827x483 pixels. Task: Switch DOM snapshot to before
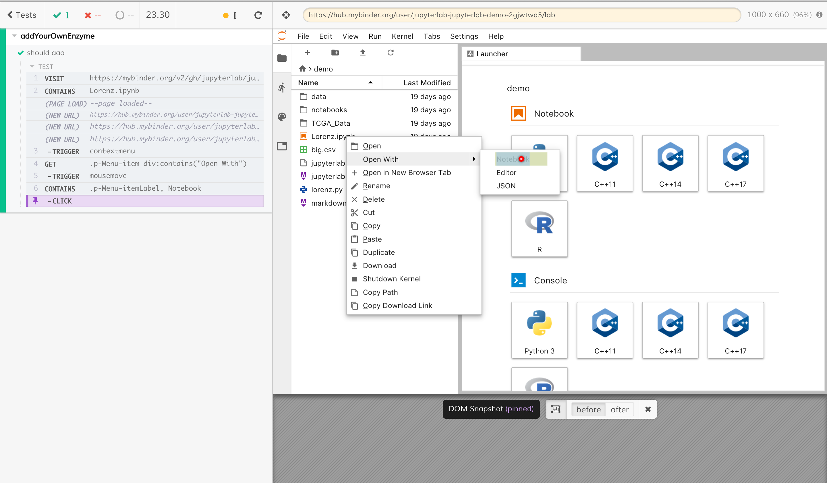pyautogui.click(x=588, y=409)
